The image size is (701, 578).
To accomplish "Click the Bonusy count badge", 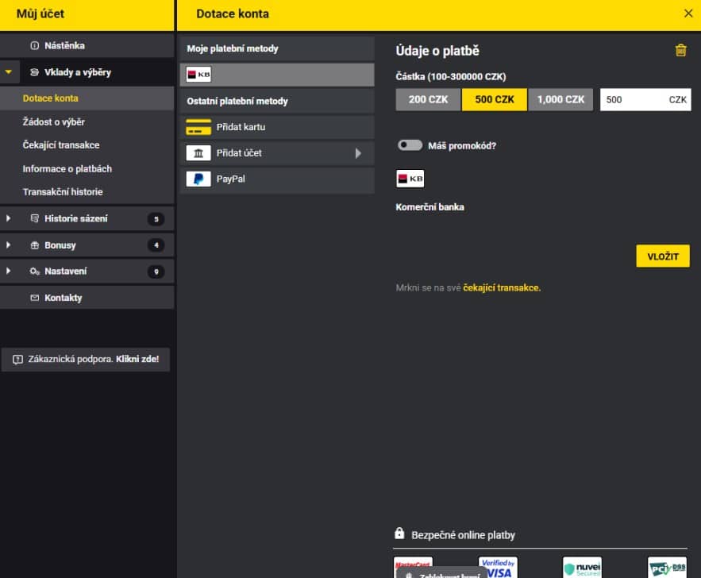I will (156, 245).
